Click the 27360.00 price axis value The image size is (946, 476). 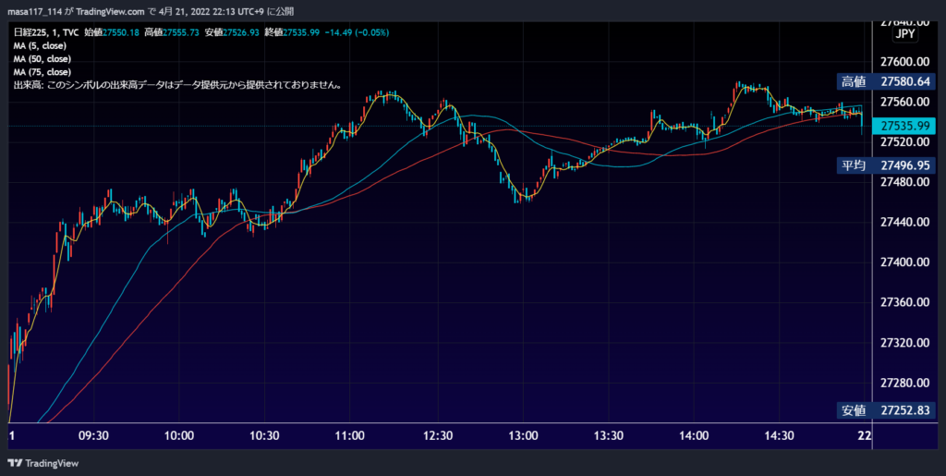905,302
